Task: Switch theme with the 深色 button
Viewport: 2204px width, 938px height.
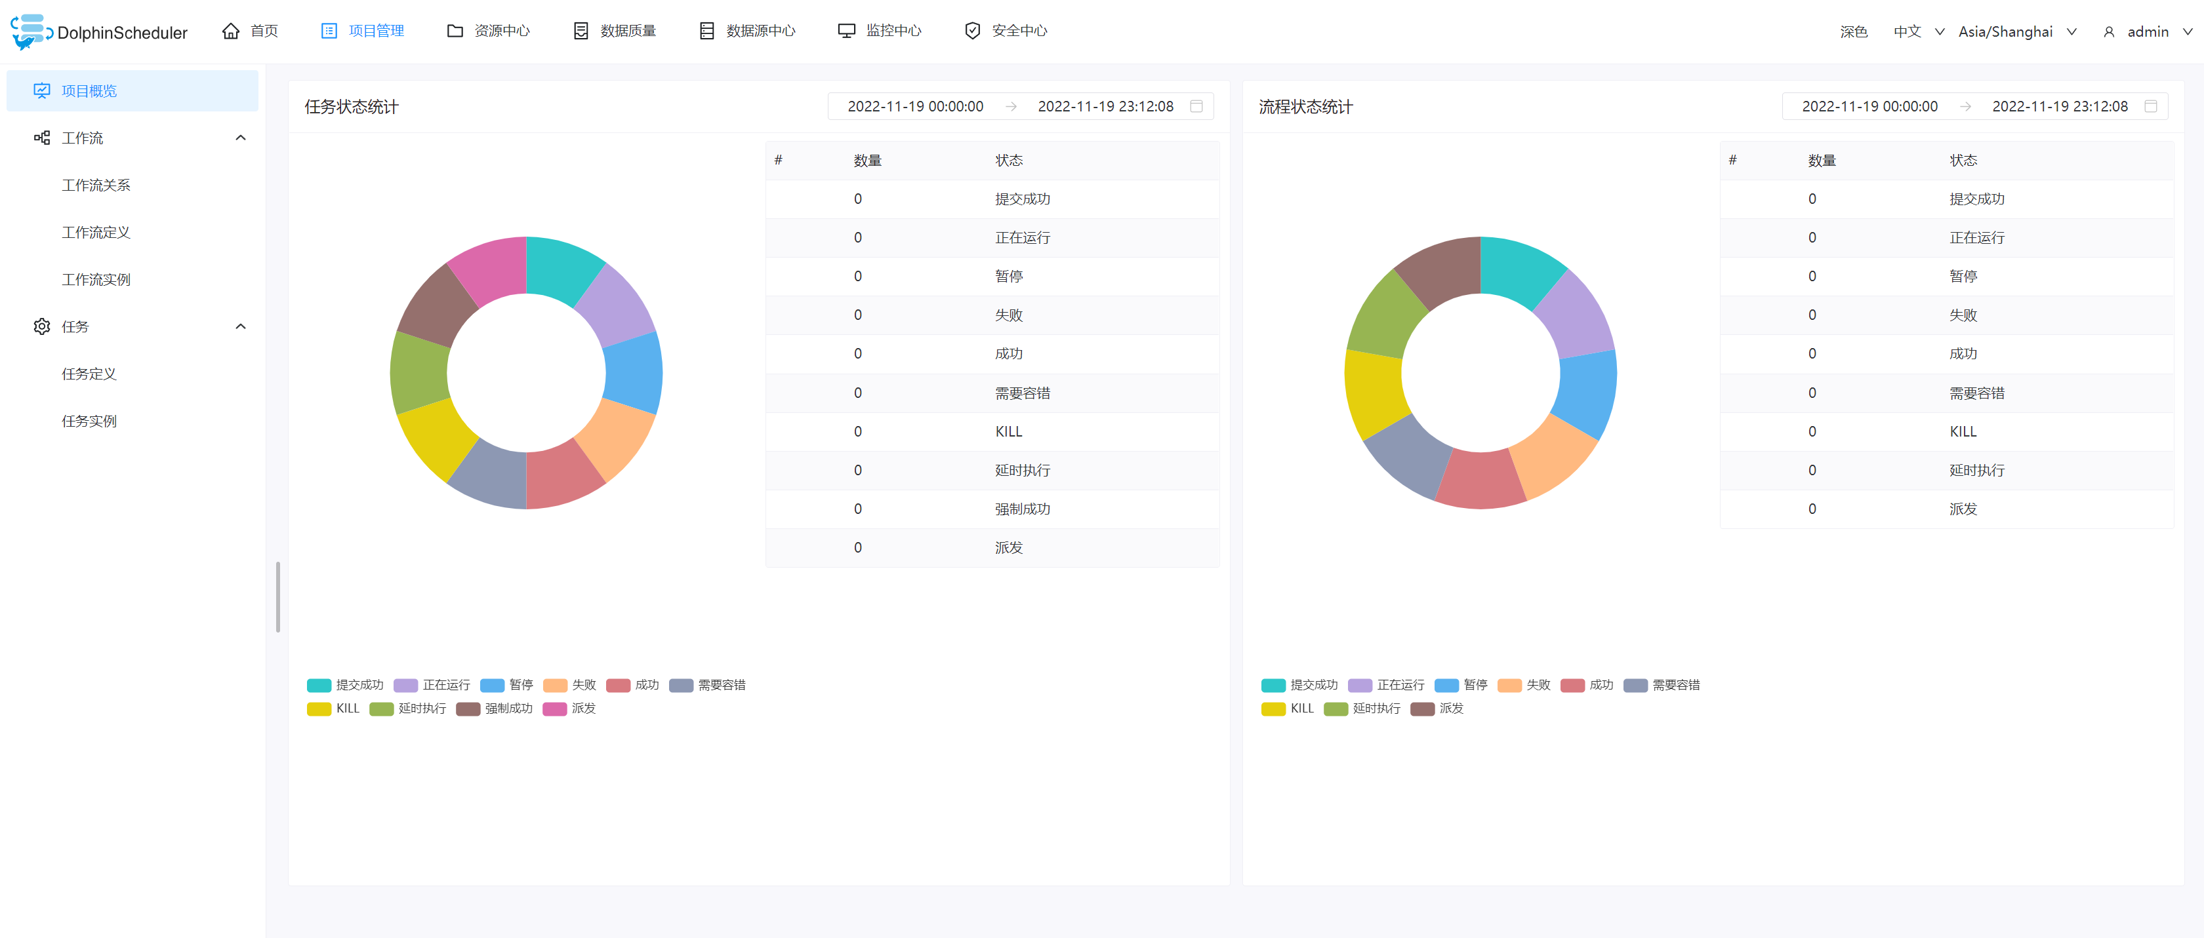Action: (x=1853, y=31)
